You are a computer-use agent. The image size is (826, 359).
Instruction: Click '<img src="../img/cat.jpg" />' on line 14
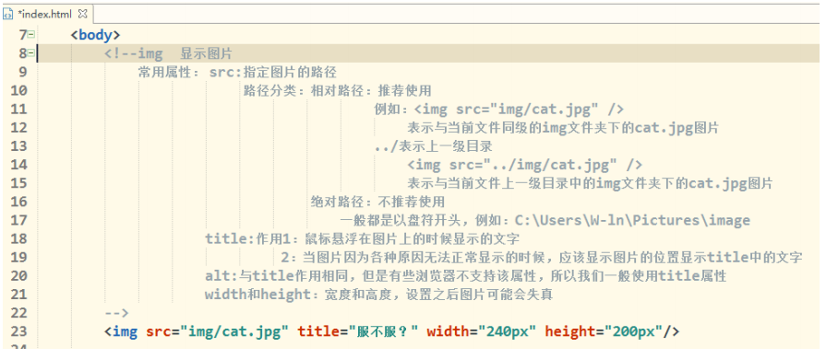(x=525, y=165)
